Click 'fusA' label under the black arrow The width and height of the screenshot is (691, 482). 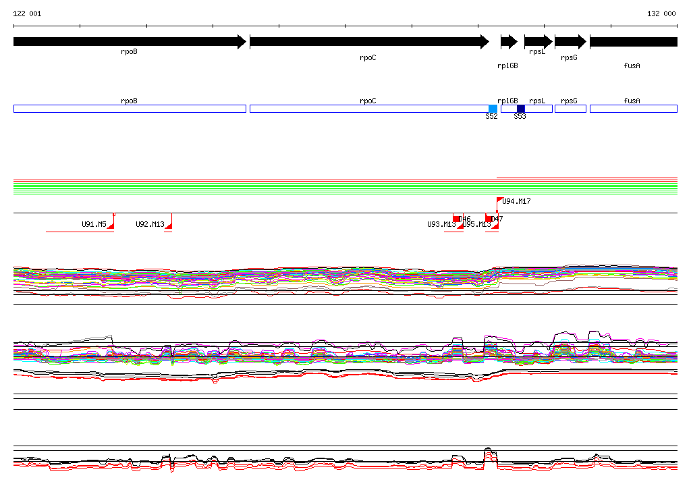click(632, 65)
